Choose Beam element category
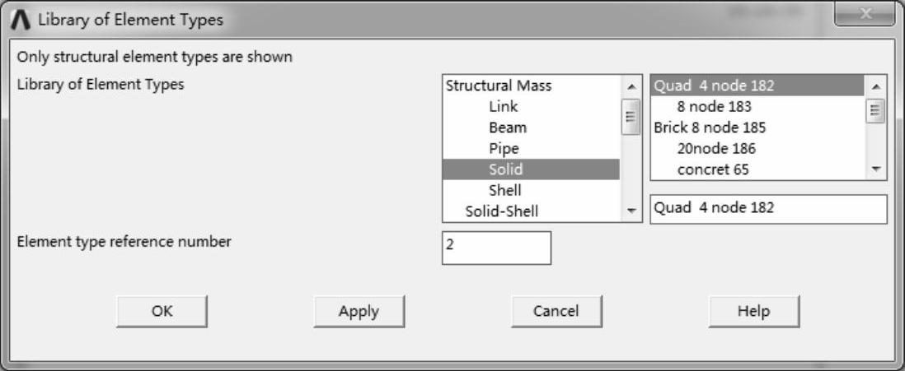The height and width of the screenshot is (371, 905). (507, 128)
